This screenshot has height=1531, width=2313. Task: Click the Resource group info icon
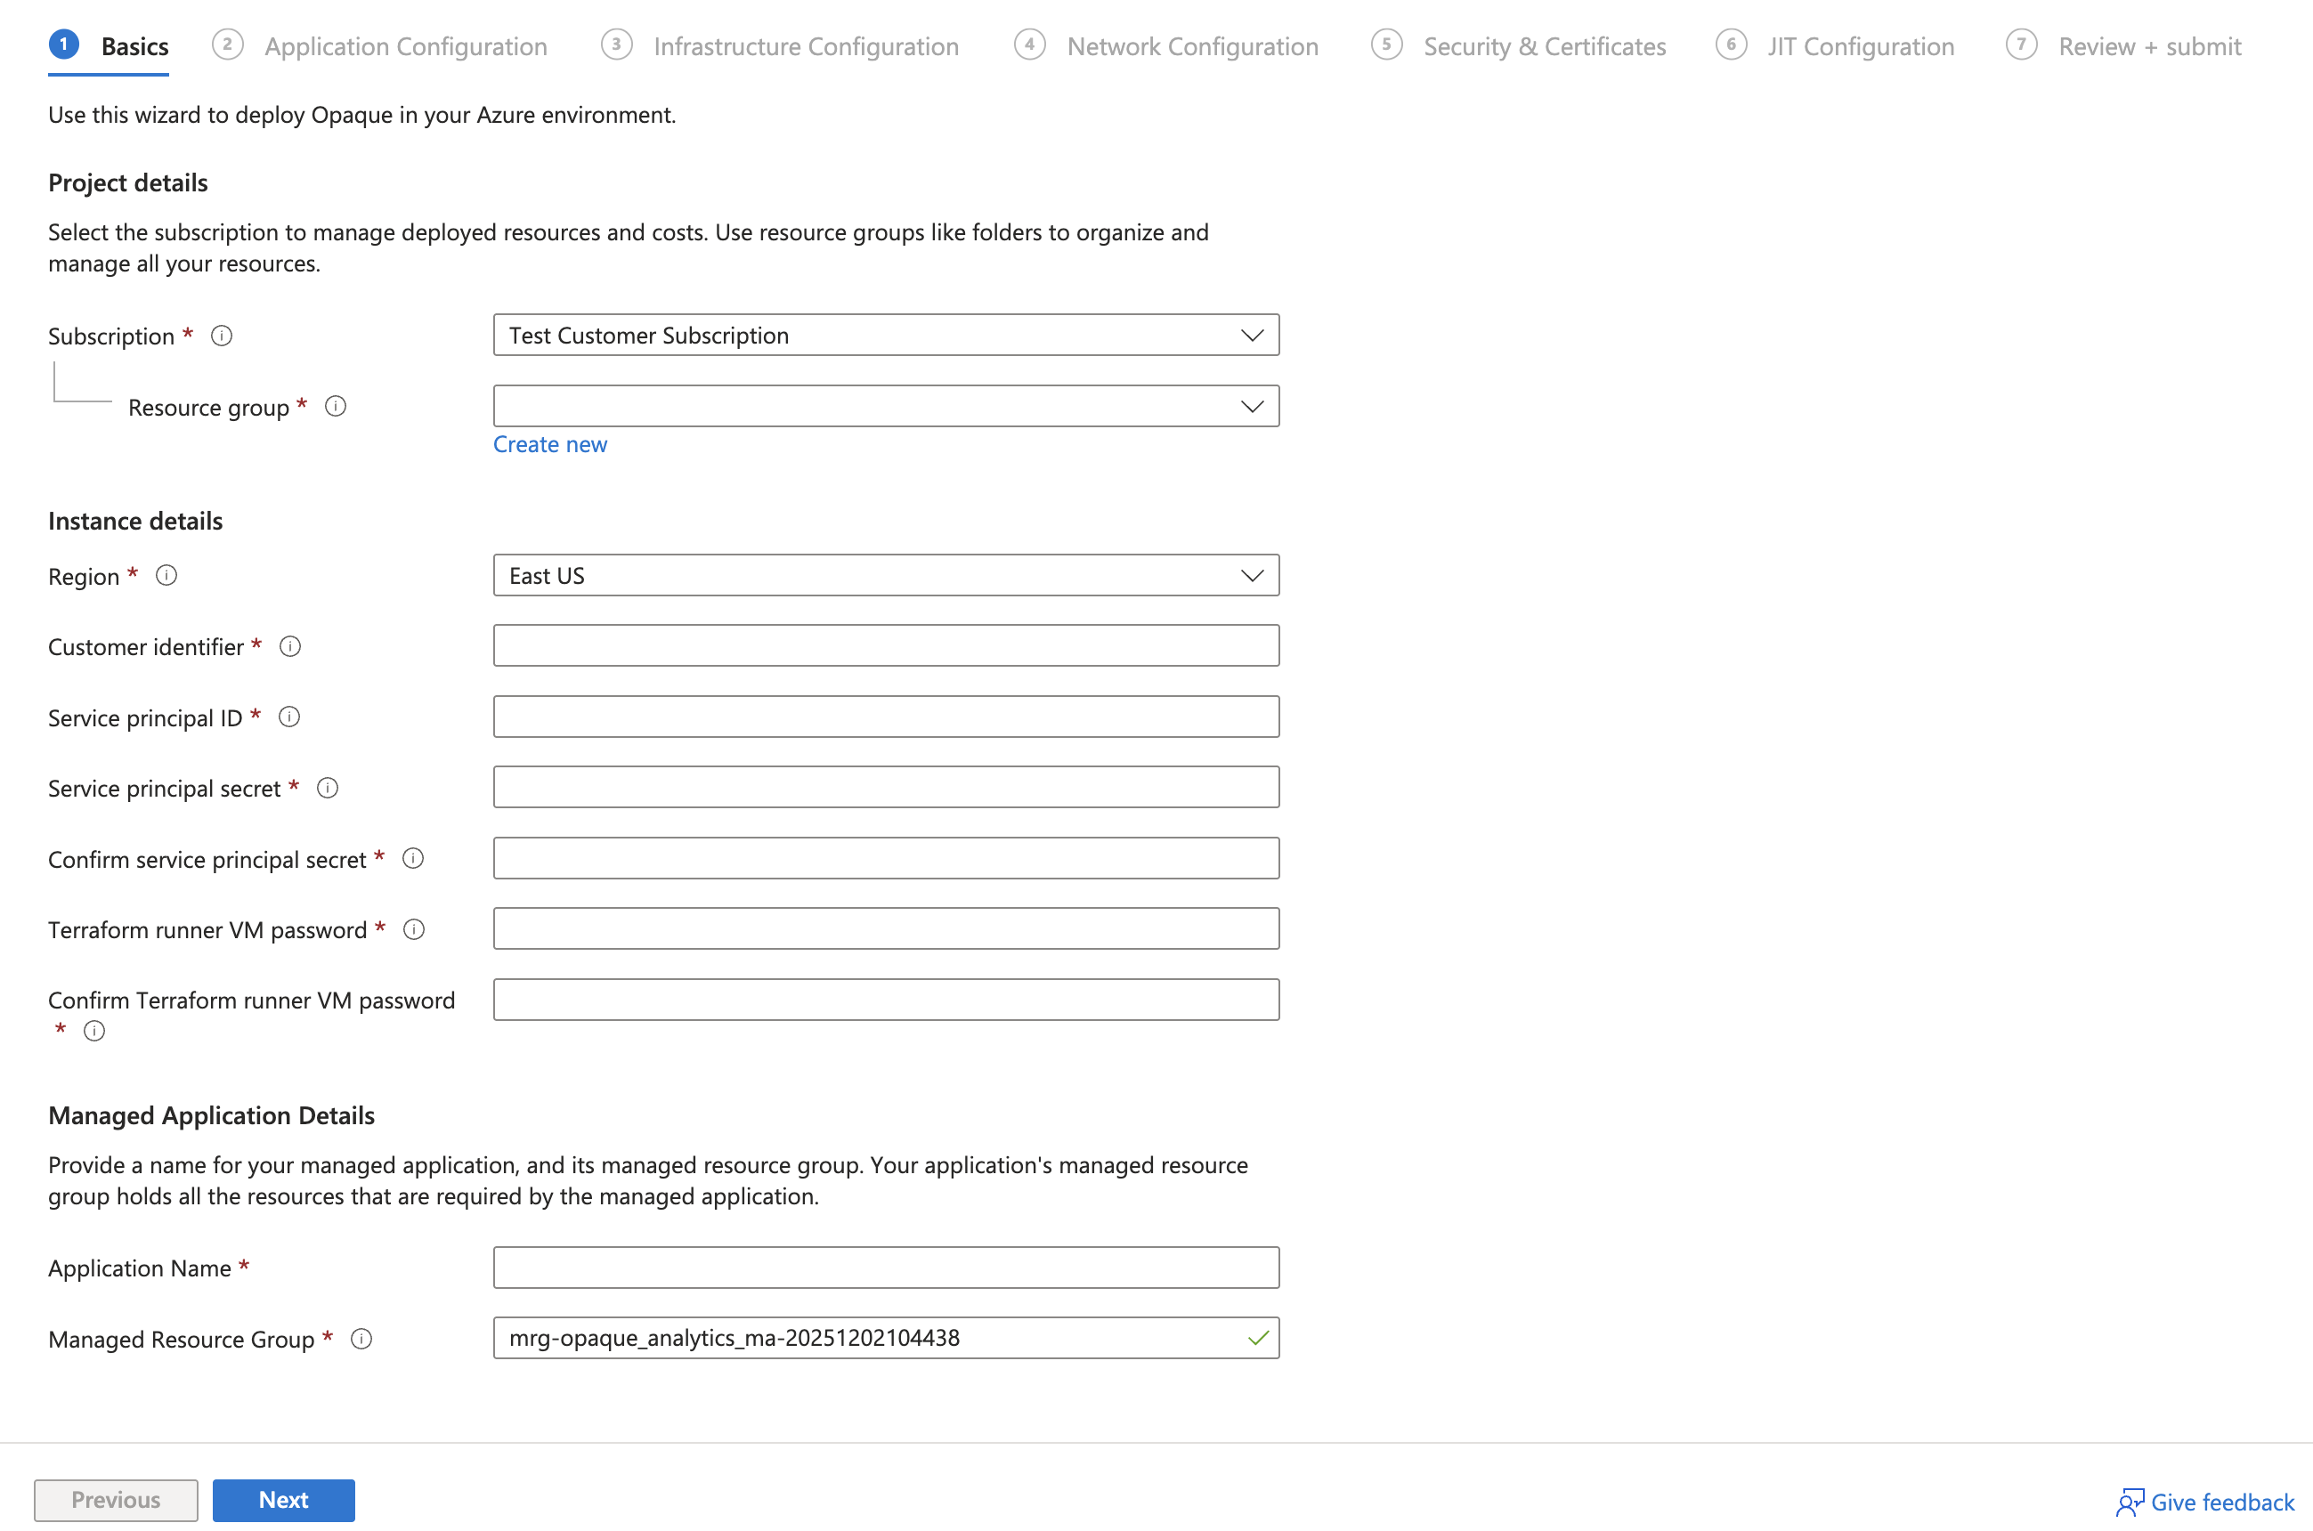click(335, 406)
